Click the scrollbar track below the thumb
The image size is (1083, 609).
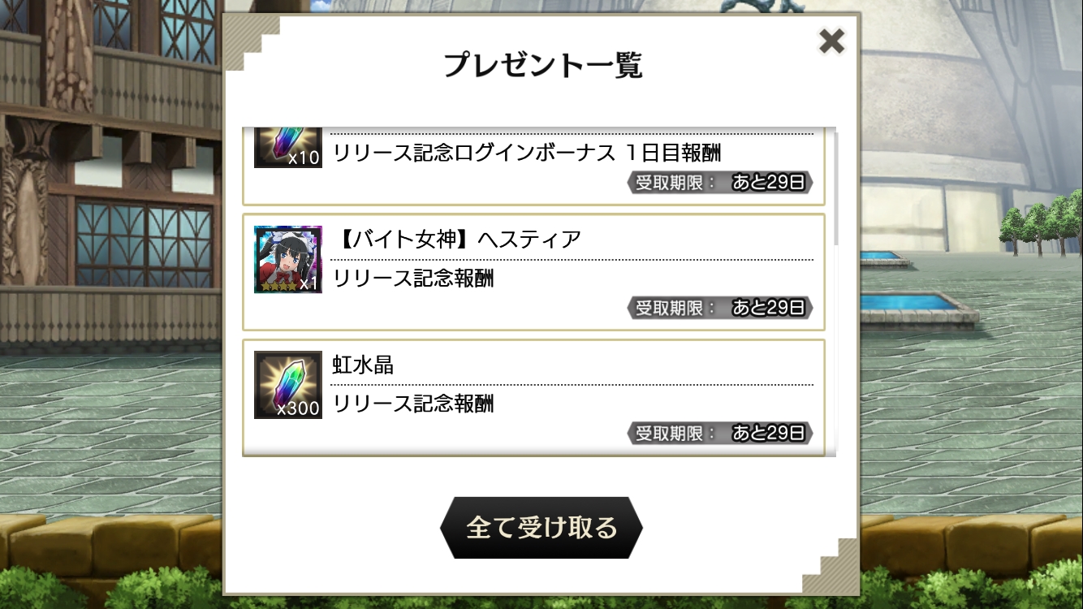click(x=835, y=349)
